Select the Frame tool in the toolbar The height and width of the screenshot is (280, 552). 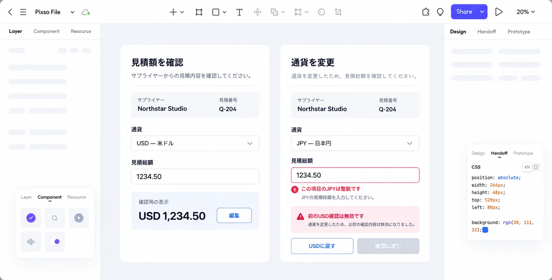(199, 12)
